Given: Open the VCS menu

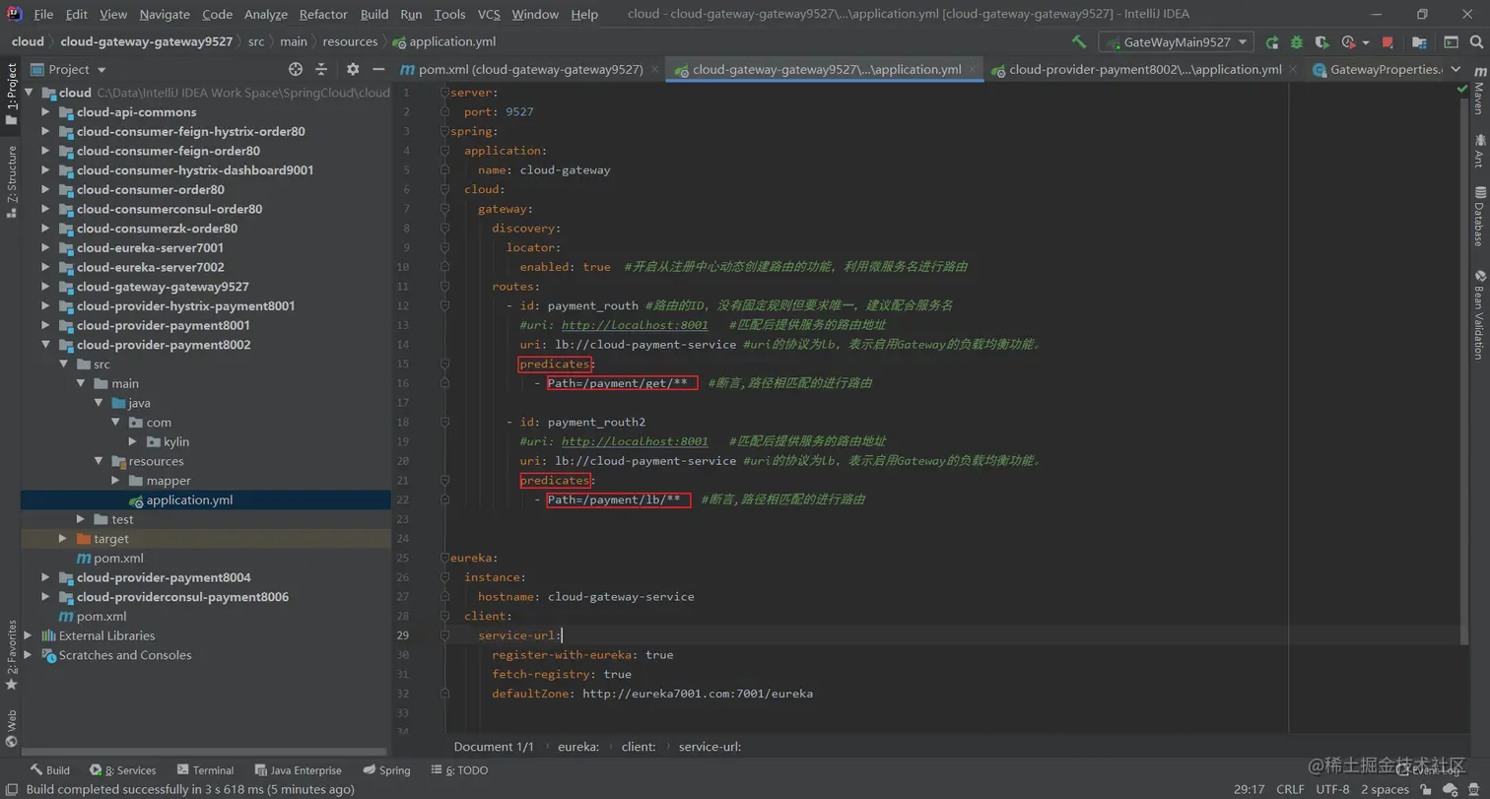Looking at the screenshot, I should pos(489,14).
